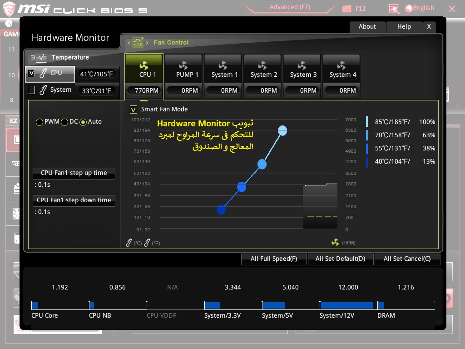Click the right arrow before Fan Control
465x349 pixels.
point(147,43)
